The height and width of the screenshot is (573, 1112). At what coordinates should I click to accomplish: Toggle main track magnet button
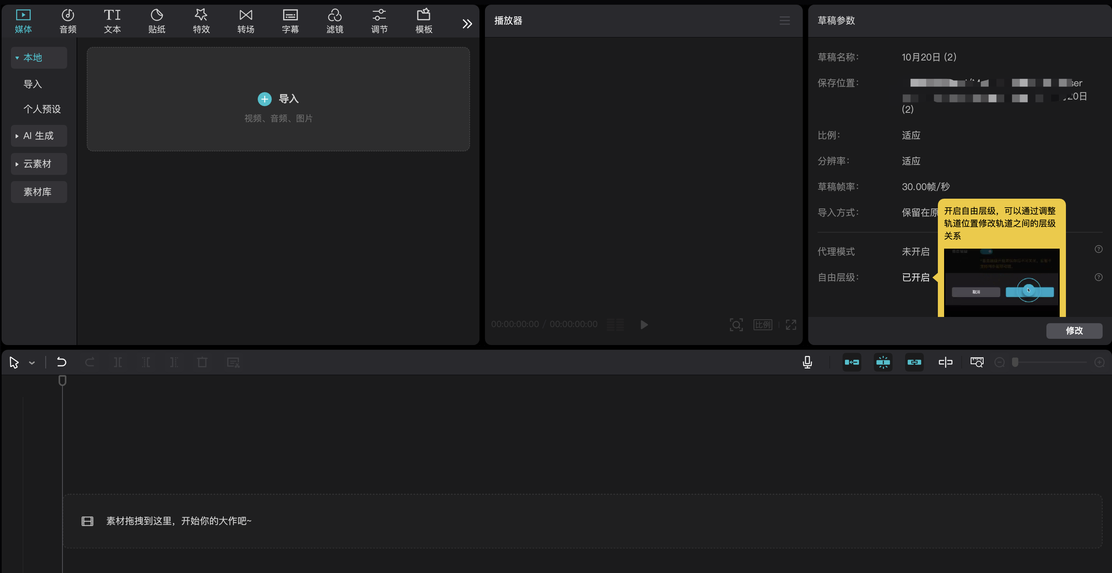pyautogui.click(x=852, y=362)
